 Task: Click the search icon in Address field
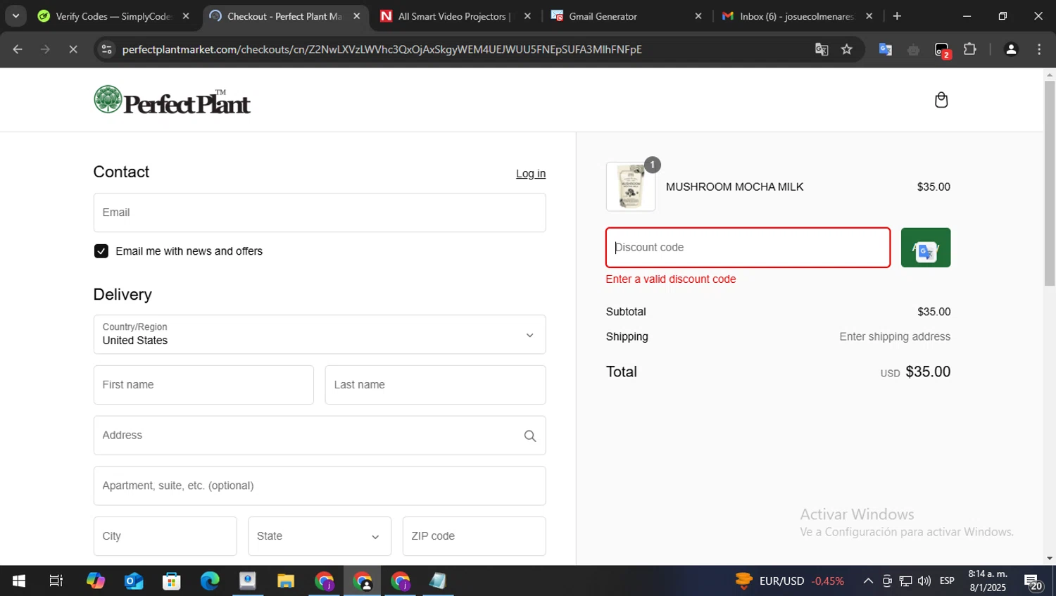coord(530,436)
